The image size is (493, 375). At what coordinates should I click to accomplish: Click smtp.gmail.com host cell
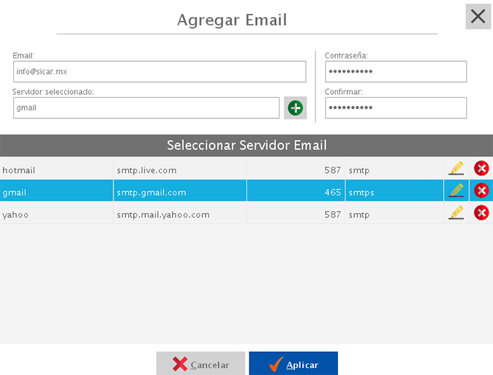click(180, 192)
